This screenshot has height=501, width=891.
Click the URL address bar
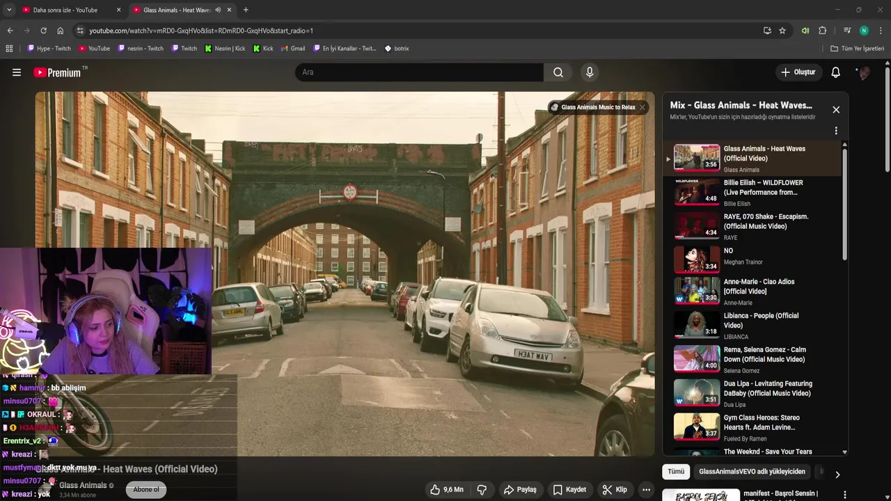point(418,31)
